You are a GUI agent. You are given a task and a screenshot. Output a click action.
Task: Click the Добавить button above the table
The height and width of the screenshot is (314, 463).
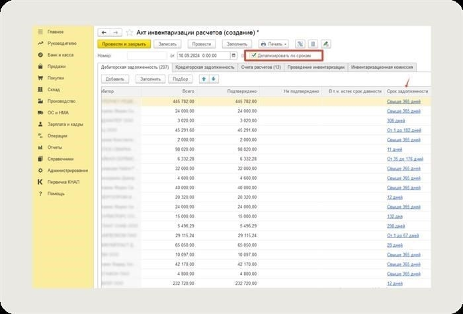pos(115,79)
